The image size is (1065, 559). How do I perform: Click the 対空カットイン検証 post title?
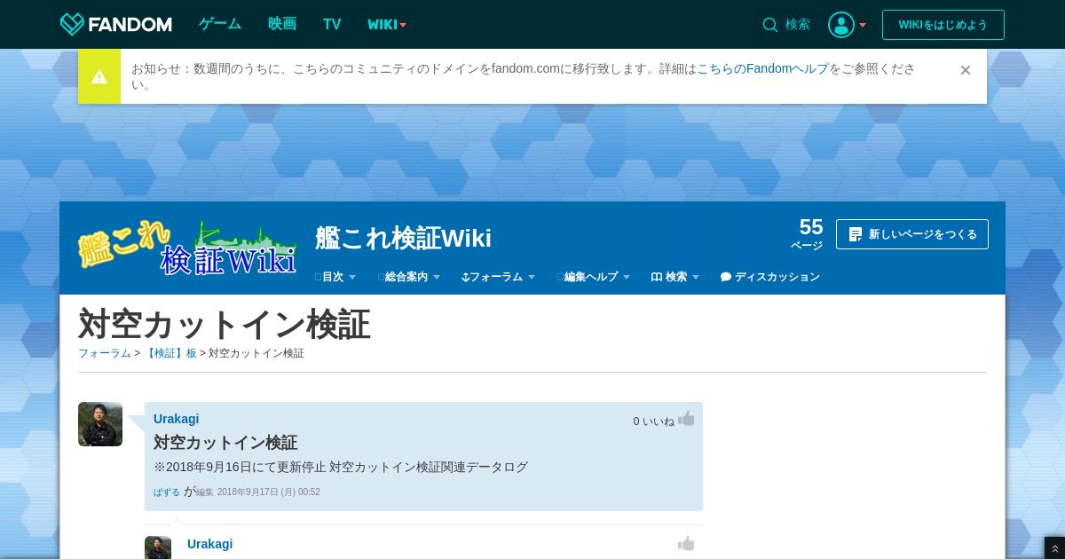coord(225,443)
